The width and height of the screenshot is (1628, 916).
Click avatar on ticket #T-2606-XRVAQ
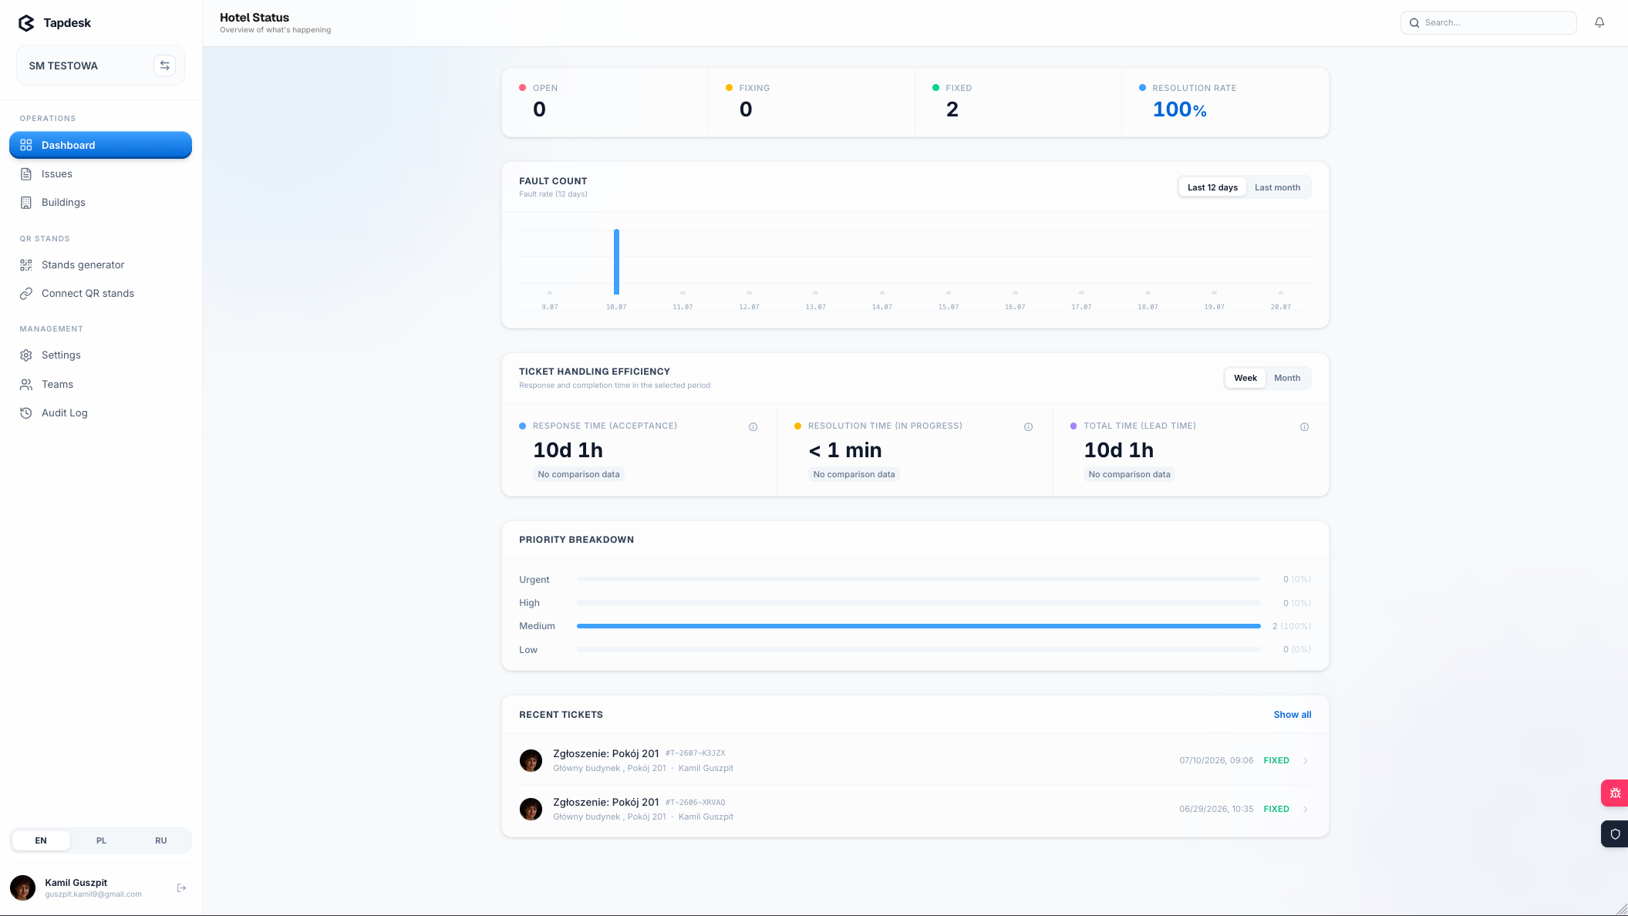coord(531,809)
